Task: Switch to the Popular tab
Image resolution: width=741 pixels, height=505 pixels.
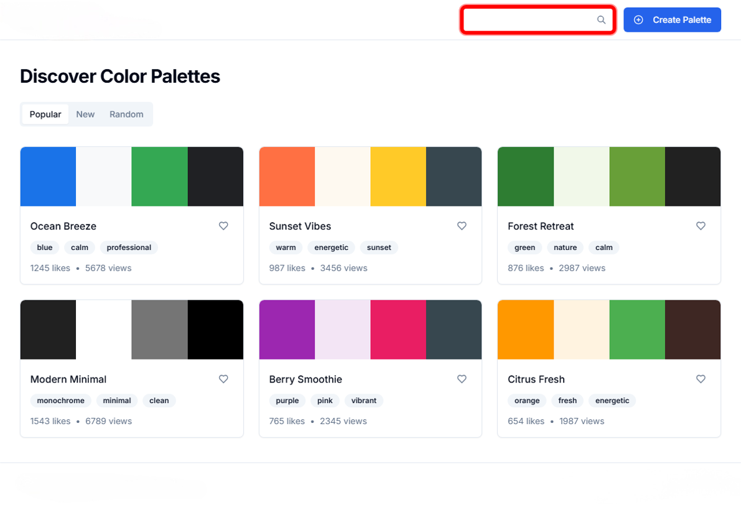Action: (45, 114)
